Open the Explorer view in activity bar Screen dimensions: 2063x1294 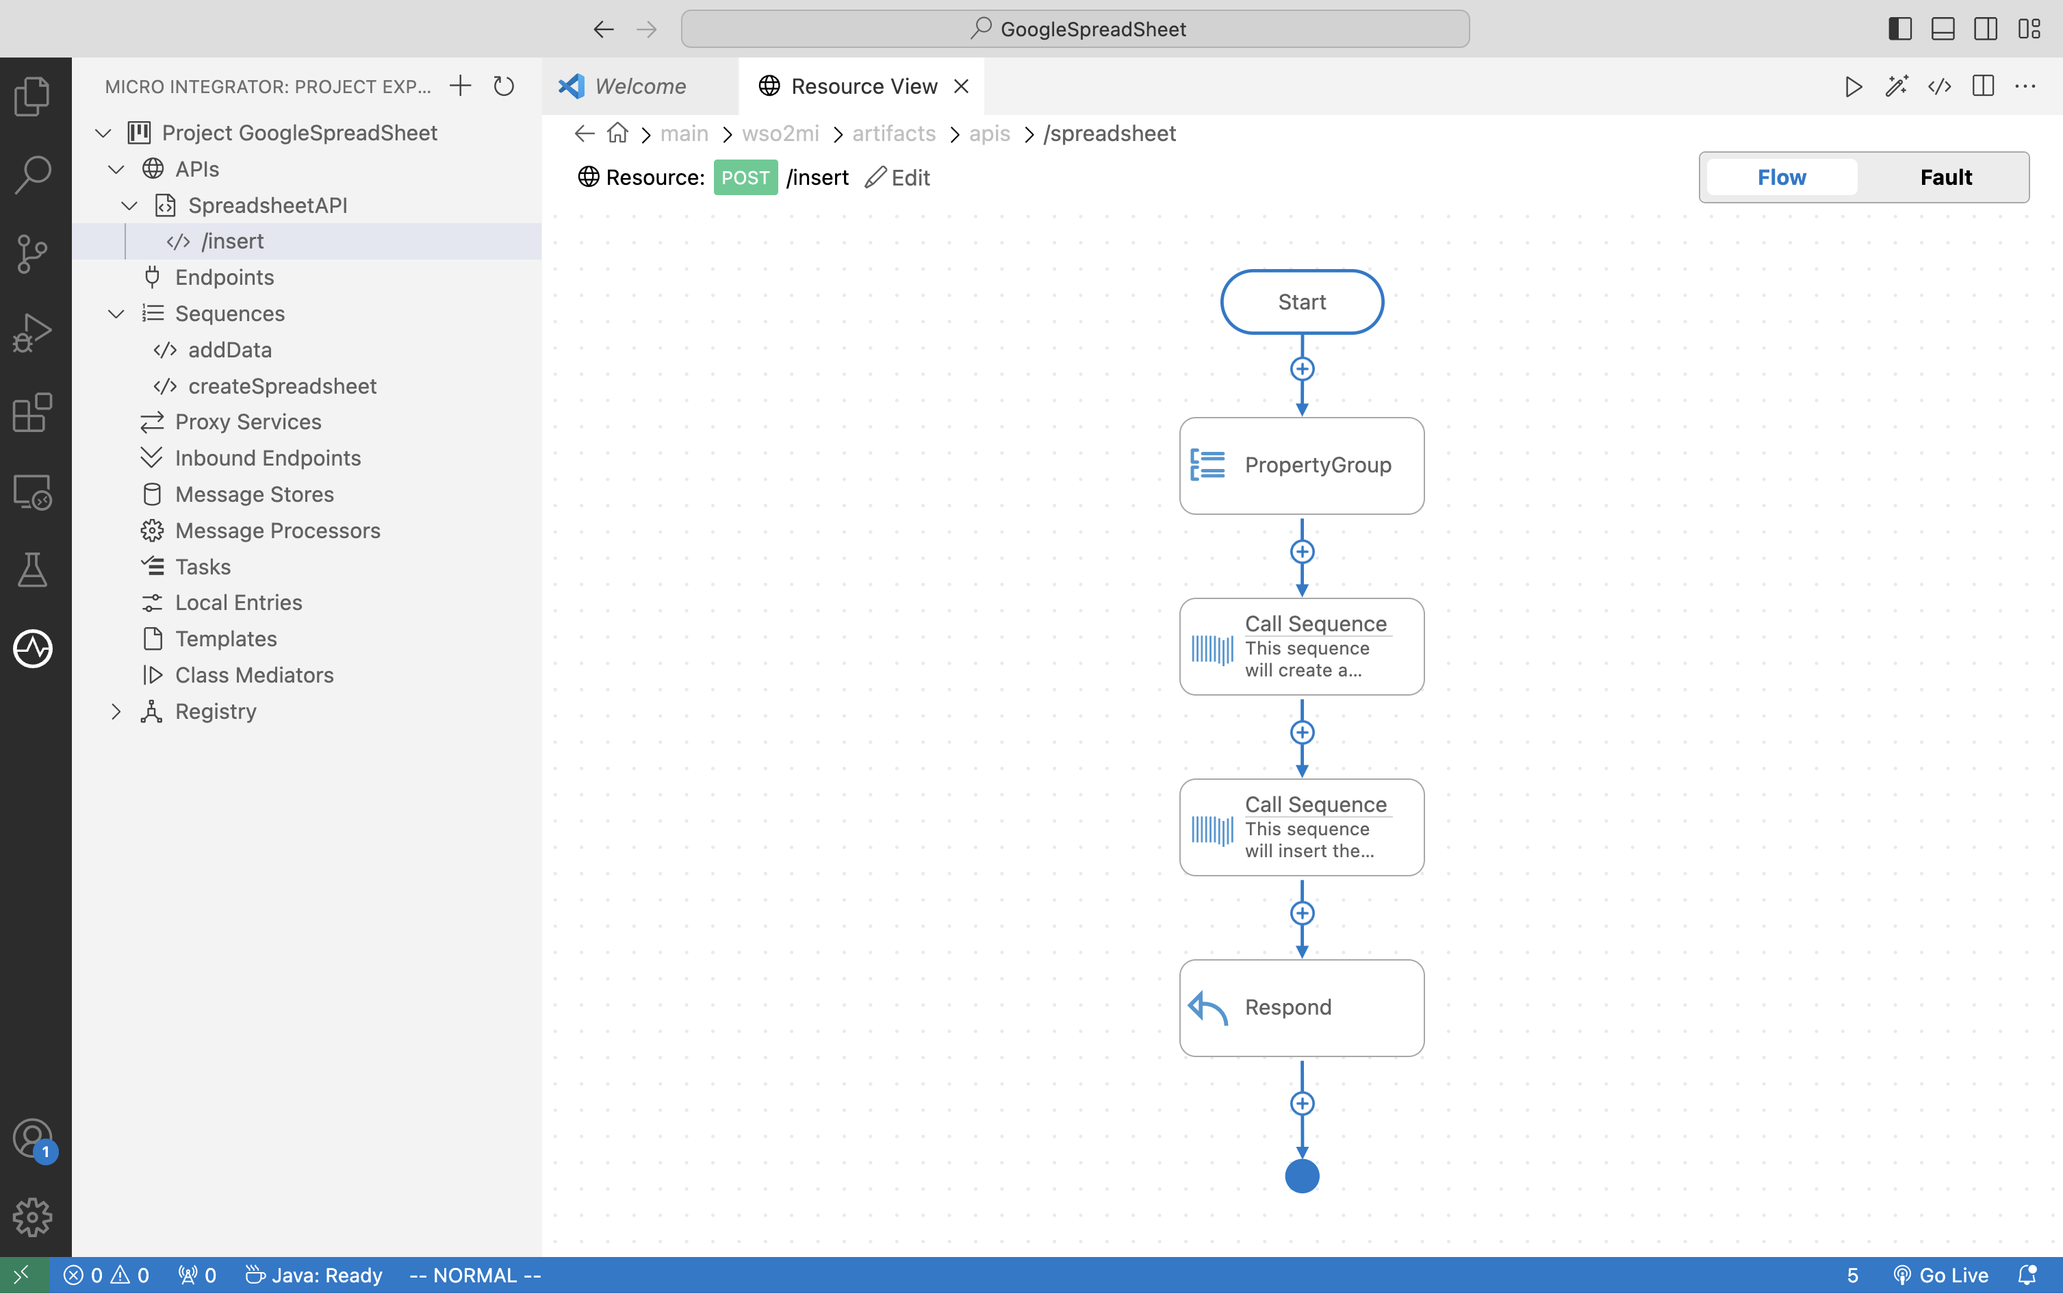coord(33,96)
